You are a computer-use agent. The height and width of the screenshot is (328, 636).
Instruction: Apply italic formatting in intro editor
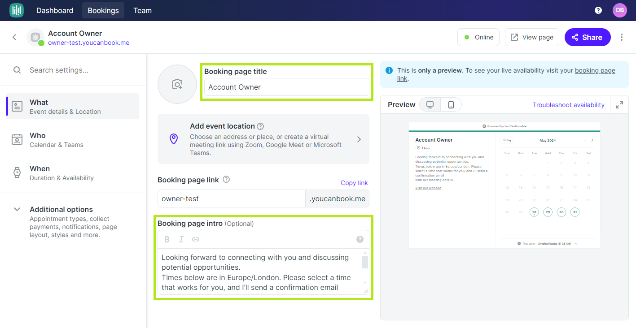(181, 239)
